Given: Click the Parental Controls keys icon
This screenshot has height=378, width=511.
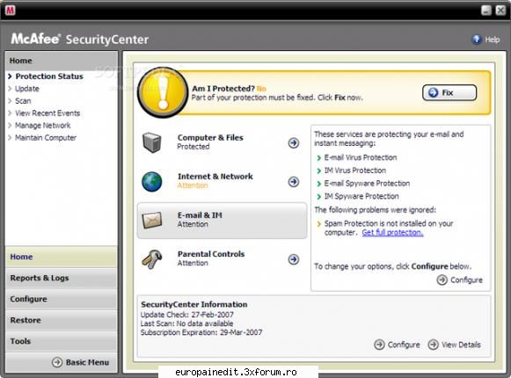Looking at the screenshot, I should (152, 259).
